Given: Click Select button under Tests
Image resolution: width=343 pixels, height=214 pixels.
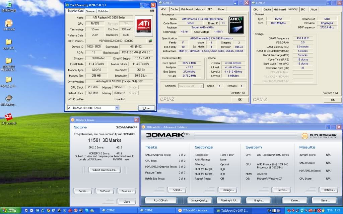Looking at the screenshot, I should click(x=178, y=190).
